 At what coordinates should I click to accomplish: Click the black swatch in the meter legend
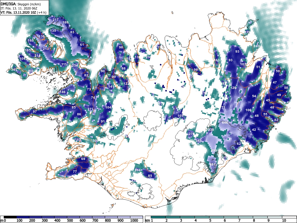(10, 217)
